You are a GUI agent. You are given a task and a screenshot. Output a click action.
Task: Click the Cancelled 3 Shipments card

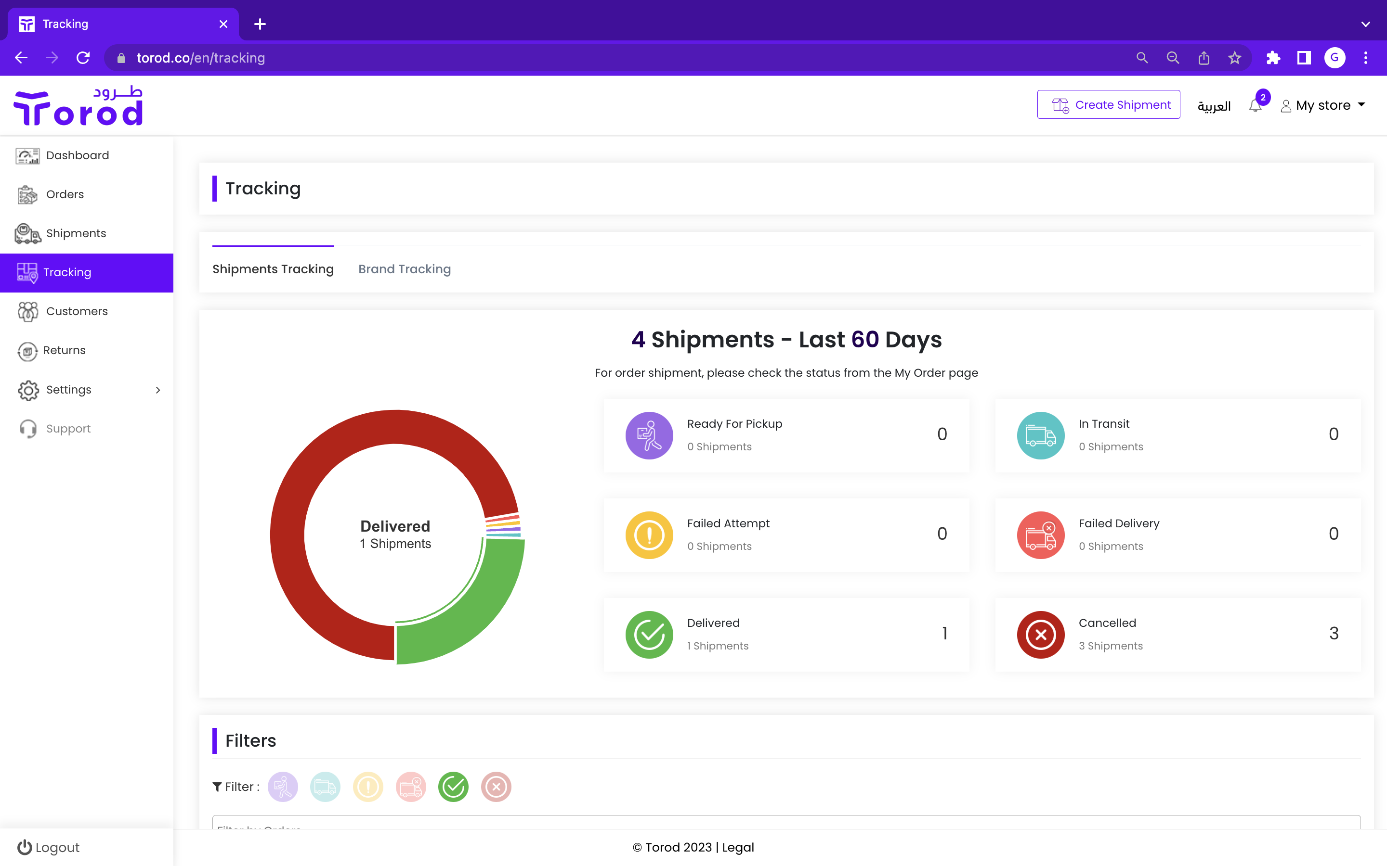point(1178,635)
